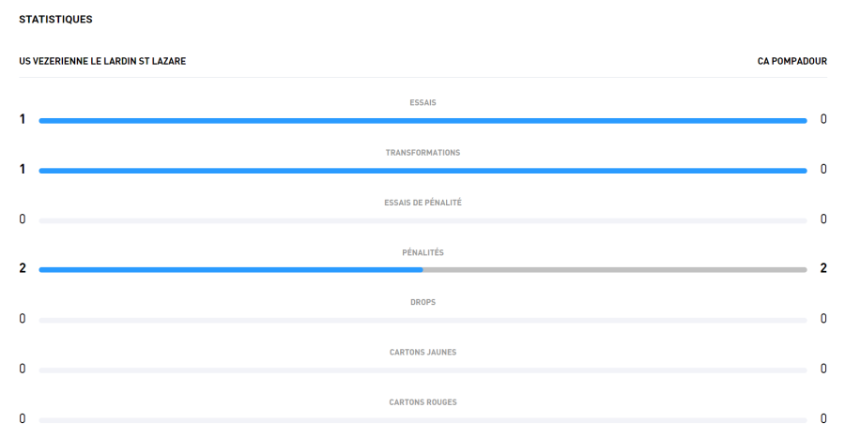Click the left team's TRANSFORMATIONS value 1
Viewport: 845px width, 438px height.
point(23,169)
